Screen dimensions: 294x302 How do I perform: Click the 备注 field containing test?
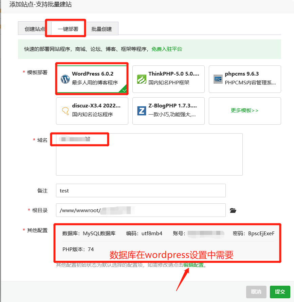pos(141,190)
